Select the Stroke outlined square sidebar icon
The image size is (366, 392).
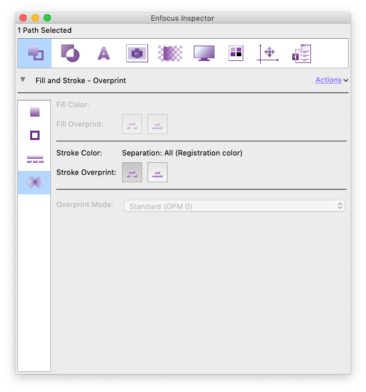tap(35, 135)
